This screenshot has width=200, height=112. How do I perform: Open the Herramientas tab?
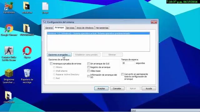point(102,28)
